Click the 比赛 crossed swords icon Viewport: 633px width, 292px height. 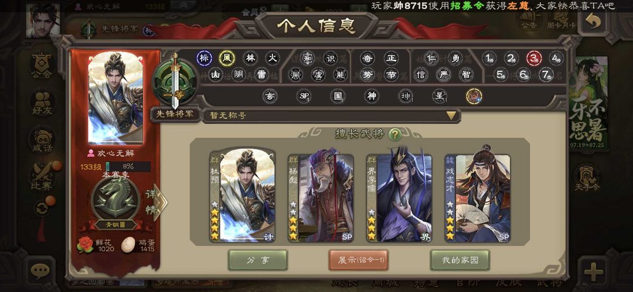42,177
